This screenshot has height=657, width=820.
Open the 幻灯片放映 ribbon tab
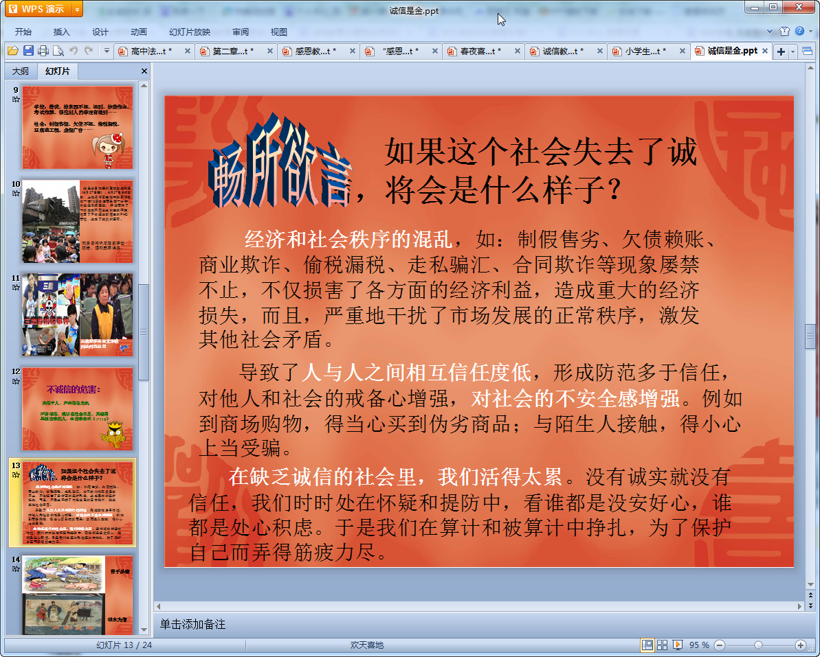[189, 32]
